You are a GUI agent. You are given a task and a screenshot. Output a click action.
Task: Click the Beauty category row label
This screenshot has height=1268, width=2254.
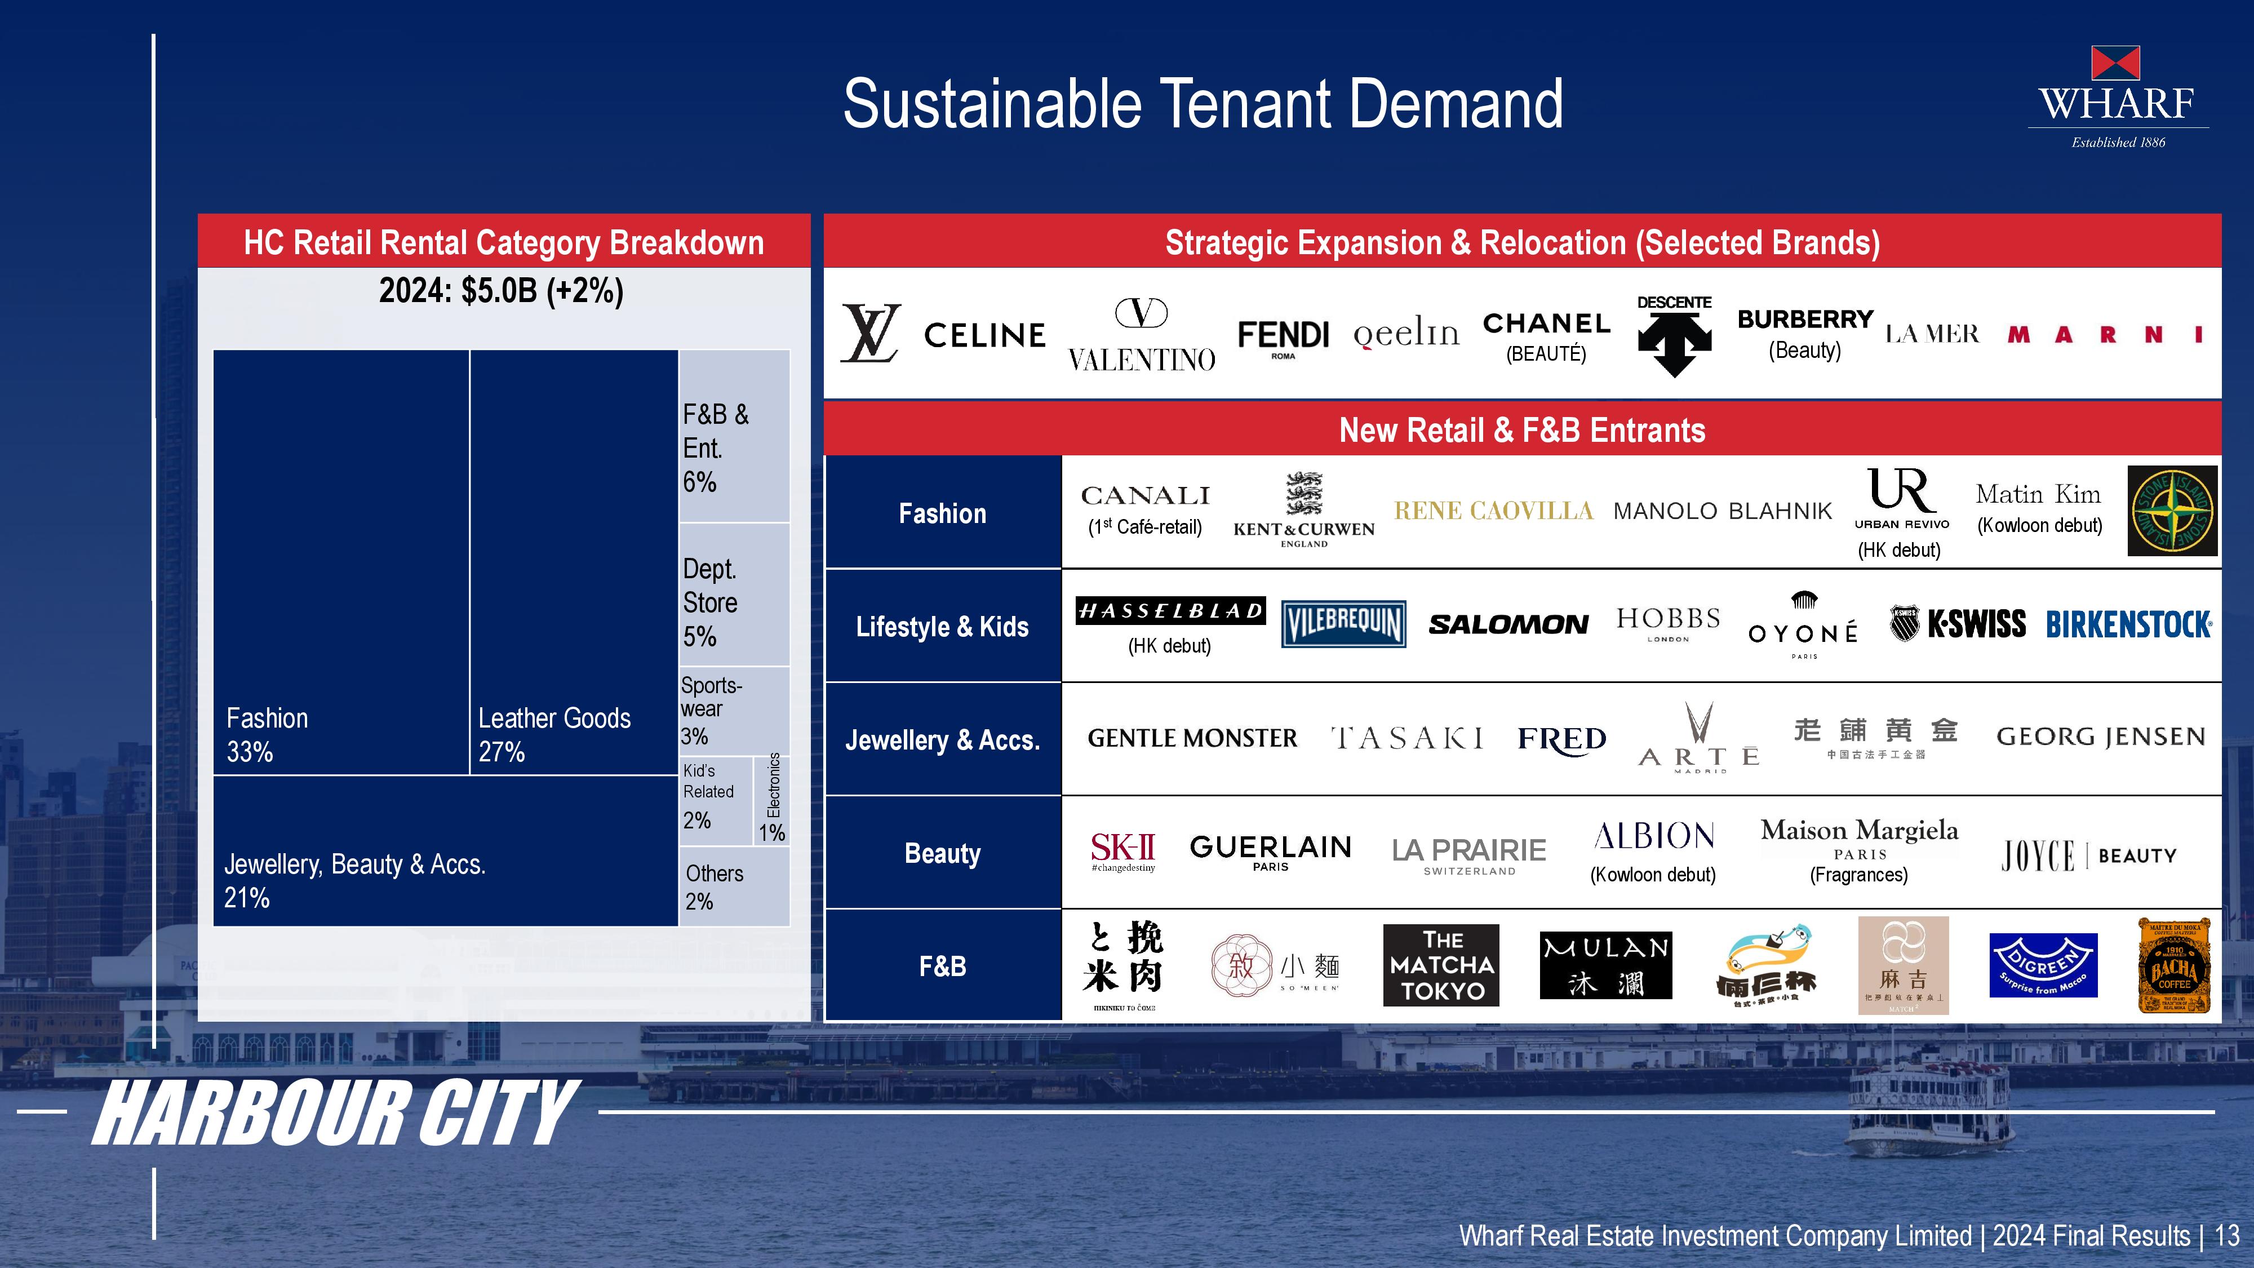(x=942, y=853)
